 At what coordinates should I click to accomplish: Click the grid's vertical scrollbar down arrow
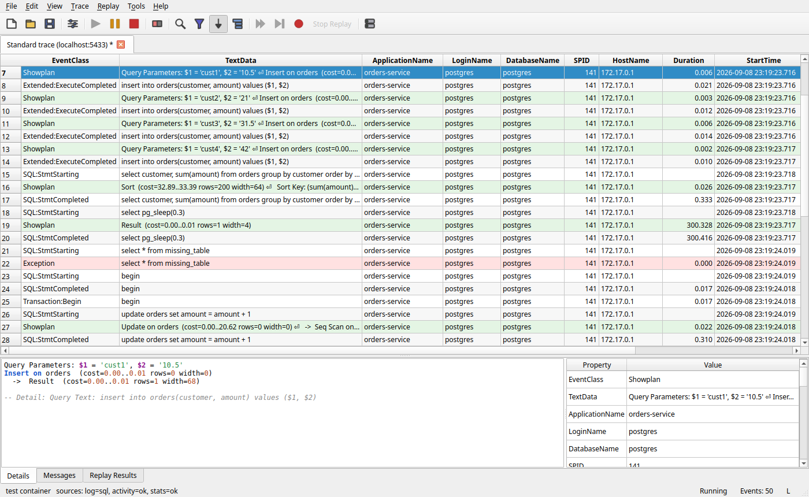point(804,342)
